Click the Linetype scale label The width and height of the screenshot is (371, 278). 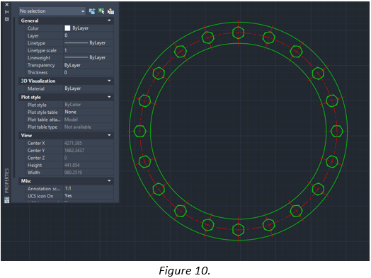[x=42, y=50]
